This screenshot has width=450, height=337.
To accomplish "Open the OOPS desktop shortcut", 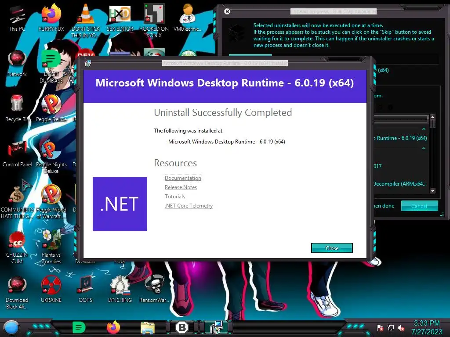I will (86, 290).
